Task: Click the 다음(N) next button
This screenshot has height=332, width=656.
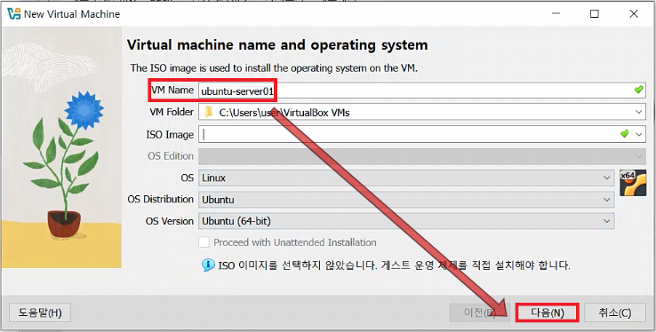Action: [548, 312]
